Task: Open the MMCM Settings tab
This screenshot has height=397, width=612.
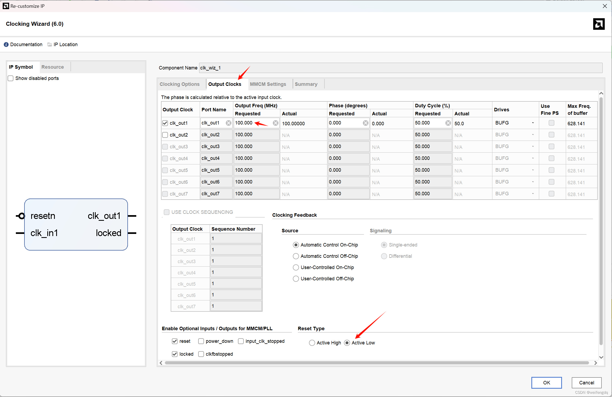Action: [268, 84]
